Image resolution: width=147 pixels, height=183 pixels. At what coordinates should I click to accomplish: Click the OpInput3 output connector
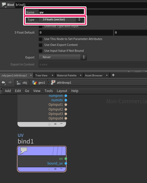tap(66, 114)
